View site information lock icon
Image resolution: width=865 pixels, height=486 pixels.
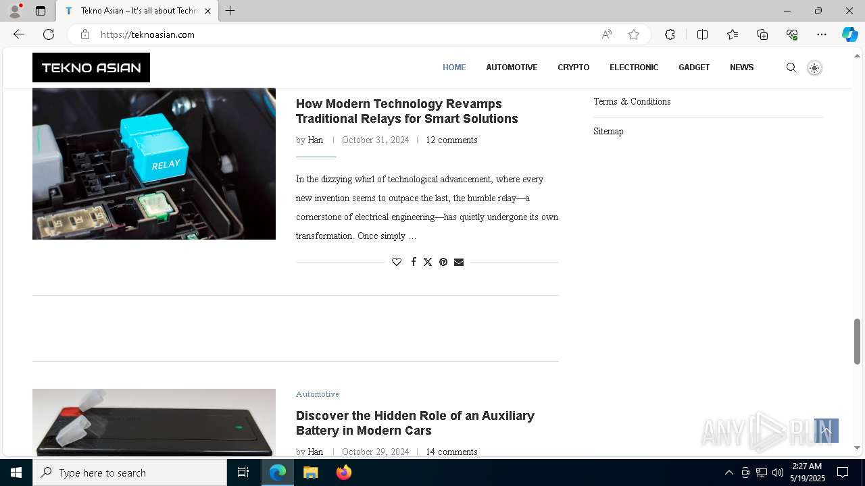coord(84,34)
